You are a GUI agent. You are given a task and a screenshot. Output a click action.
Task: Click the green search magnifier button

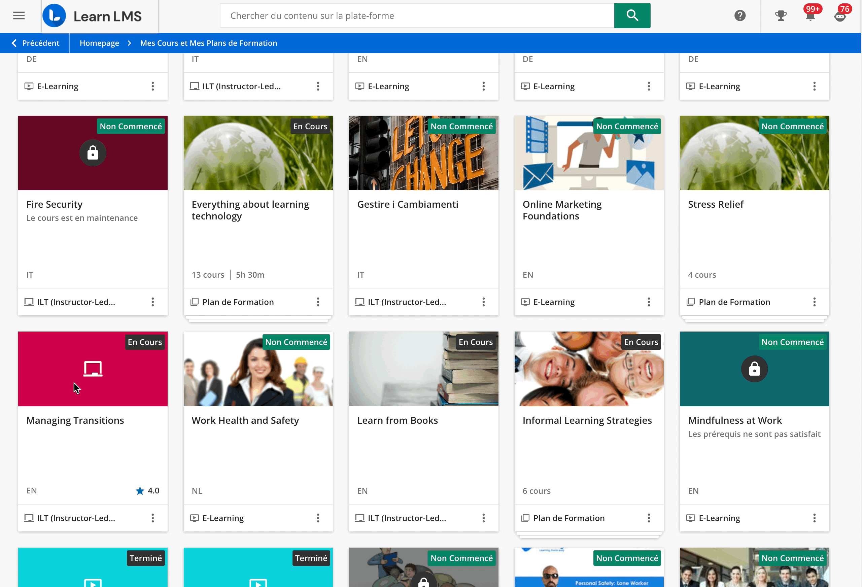632,15
